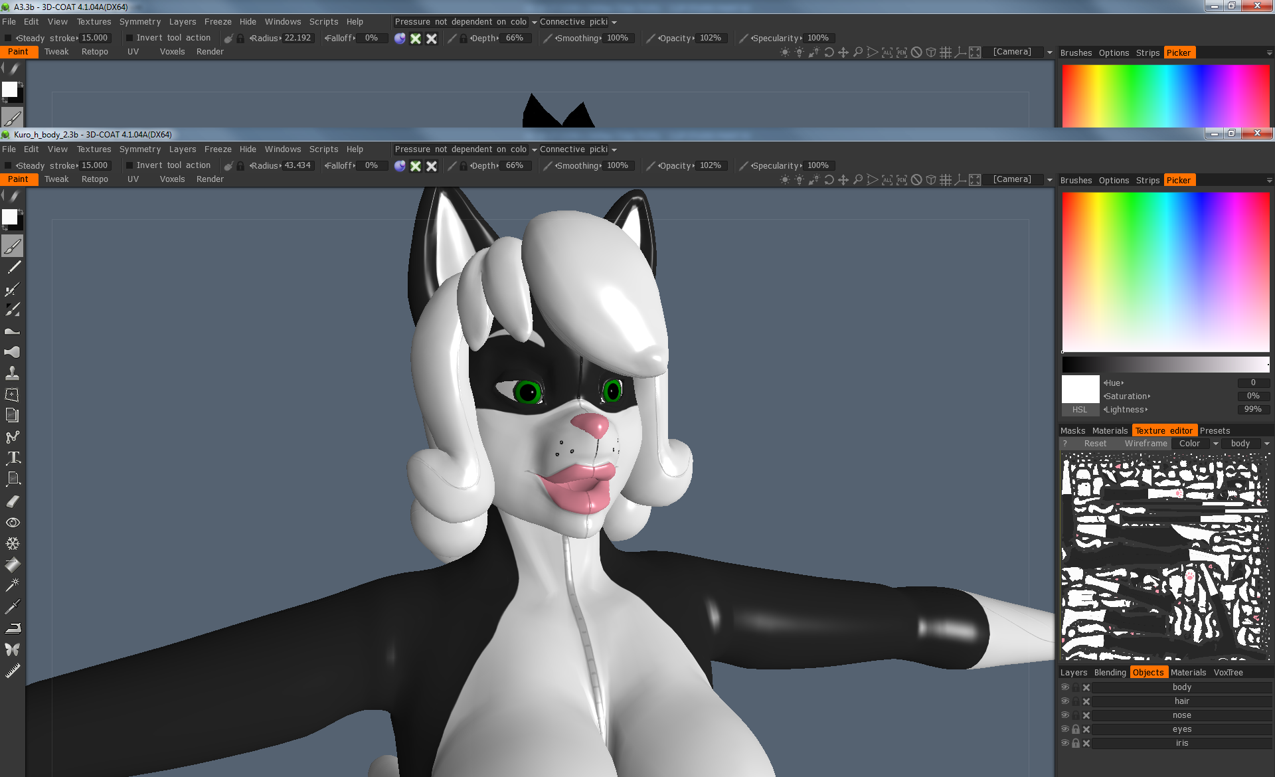Switch to the Brushes panel tab
Image resolution: width=1275 pixels, height=777 pixels.
tap(1076, 181)
